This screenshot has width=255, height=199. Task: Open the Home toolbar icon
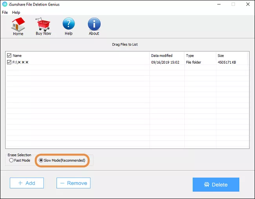18,25
